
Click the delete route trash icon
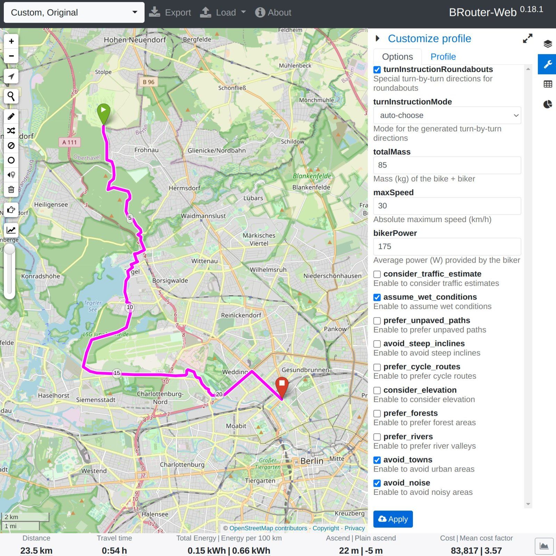tap(11, 189)
